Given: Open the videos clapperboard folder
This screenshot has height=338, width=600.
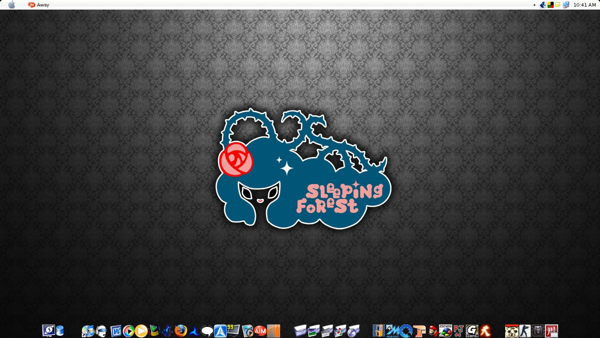Looking at the screenshot, I should (x=327, y=331).
